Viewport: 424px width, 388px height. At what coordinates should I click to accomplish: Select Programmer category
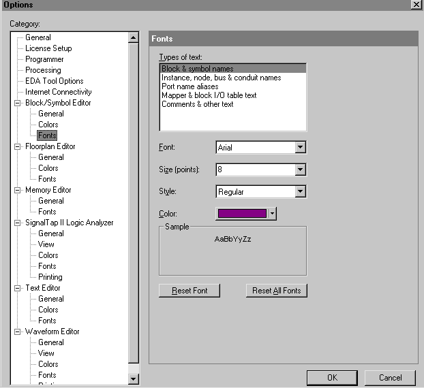pyautogui.click(x=44, y=59)
